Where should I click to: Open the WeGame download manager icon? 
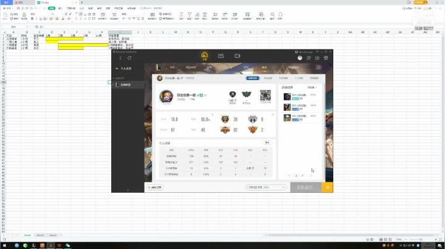click(317, 58)
